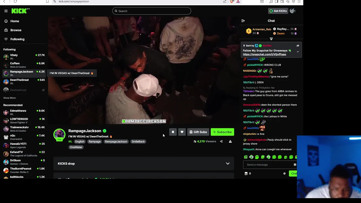Open Brave VPN shield icon
The width and height of the screenshot is (361, 203).
[x=293, y=1]
